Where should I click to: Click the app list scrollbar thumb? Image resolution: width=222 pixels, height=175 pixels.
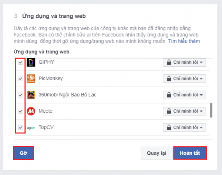pyautogui.click(x=211, y=110)
